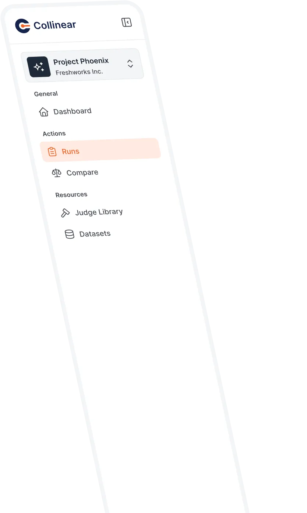Viewport: 307px width, 513px height.
Task: Open the project switcher chevron arrows
Action: [130, 63]
